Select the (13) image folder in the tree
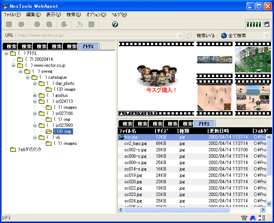The height and width of the screenshot is (223, 274). pyautogui.click(x=65, y=89)
